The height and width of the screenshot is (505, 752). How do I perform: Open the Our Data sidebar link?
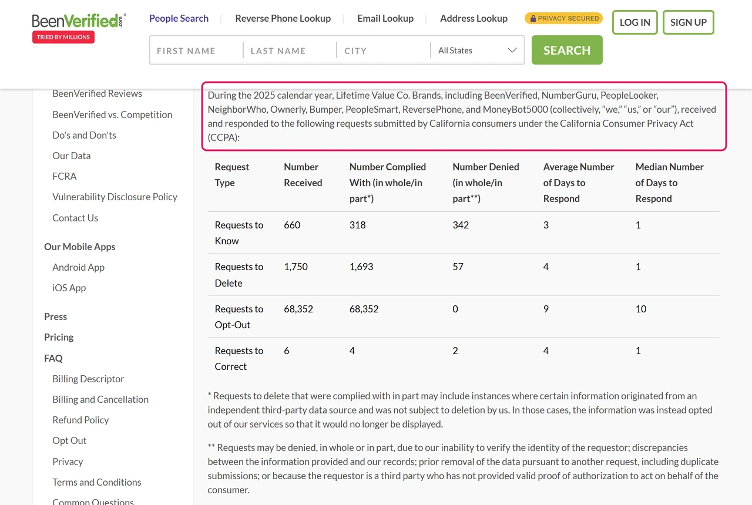[x=72, y=156]
